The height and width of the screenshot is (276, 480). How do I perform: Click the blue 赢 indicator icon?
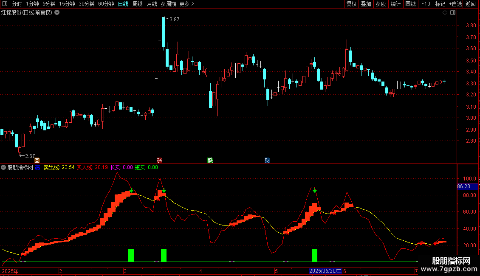38,167
